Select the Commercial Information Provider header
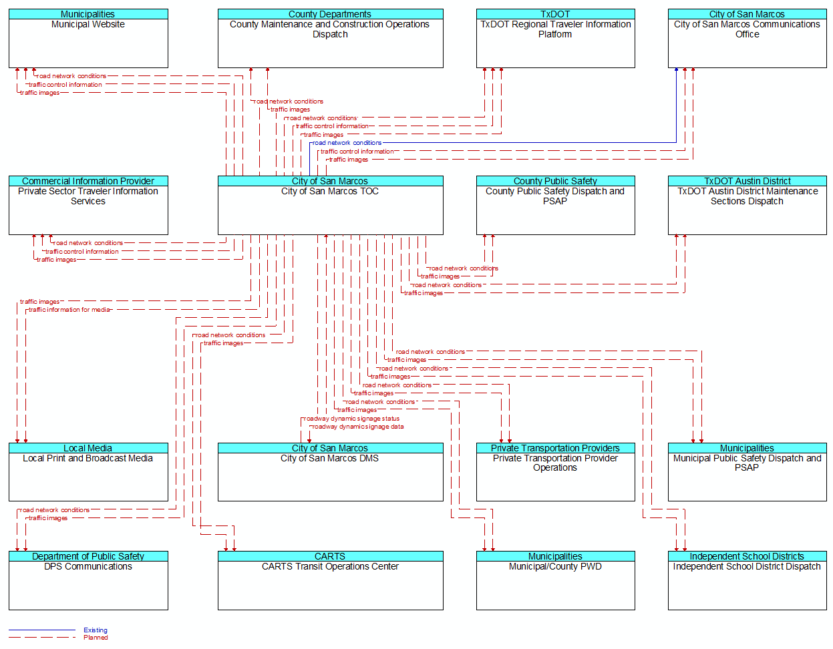This screenshot has width=833, height=649. tap(88, 181)
